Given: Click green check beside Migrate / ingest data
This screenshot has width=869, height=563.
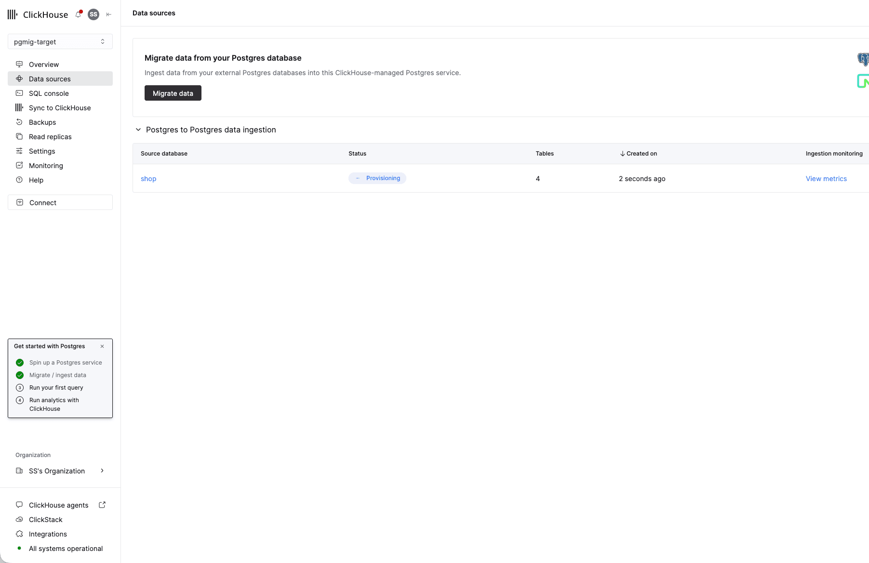Looking at the screenshot, I should coord(20,375).
